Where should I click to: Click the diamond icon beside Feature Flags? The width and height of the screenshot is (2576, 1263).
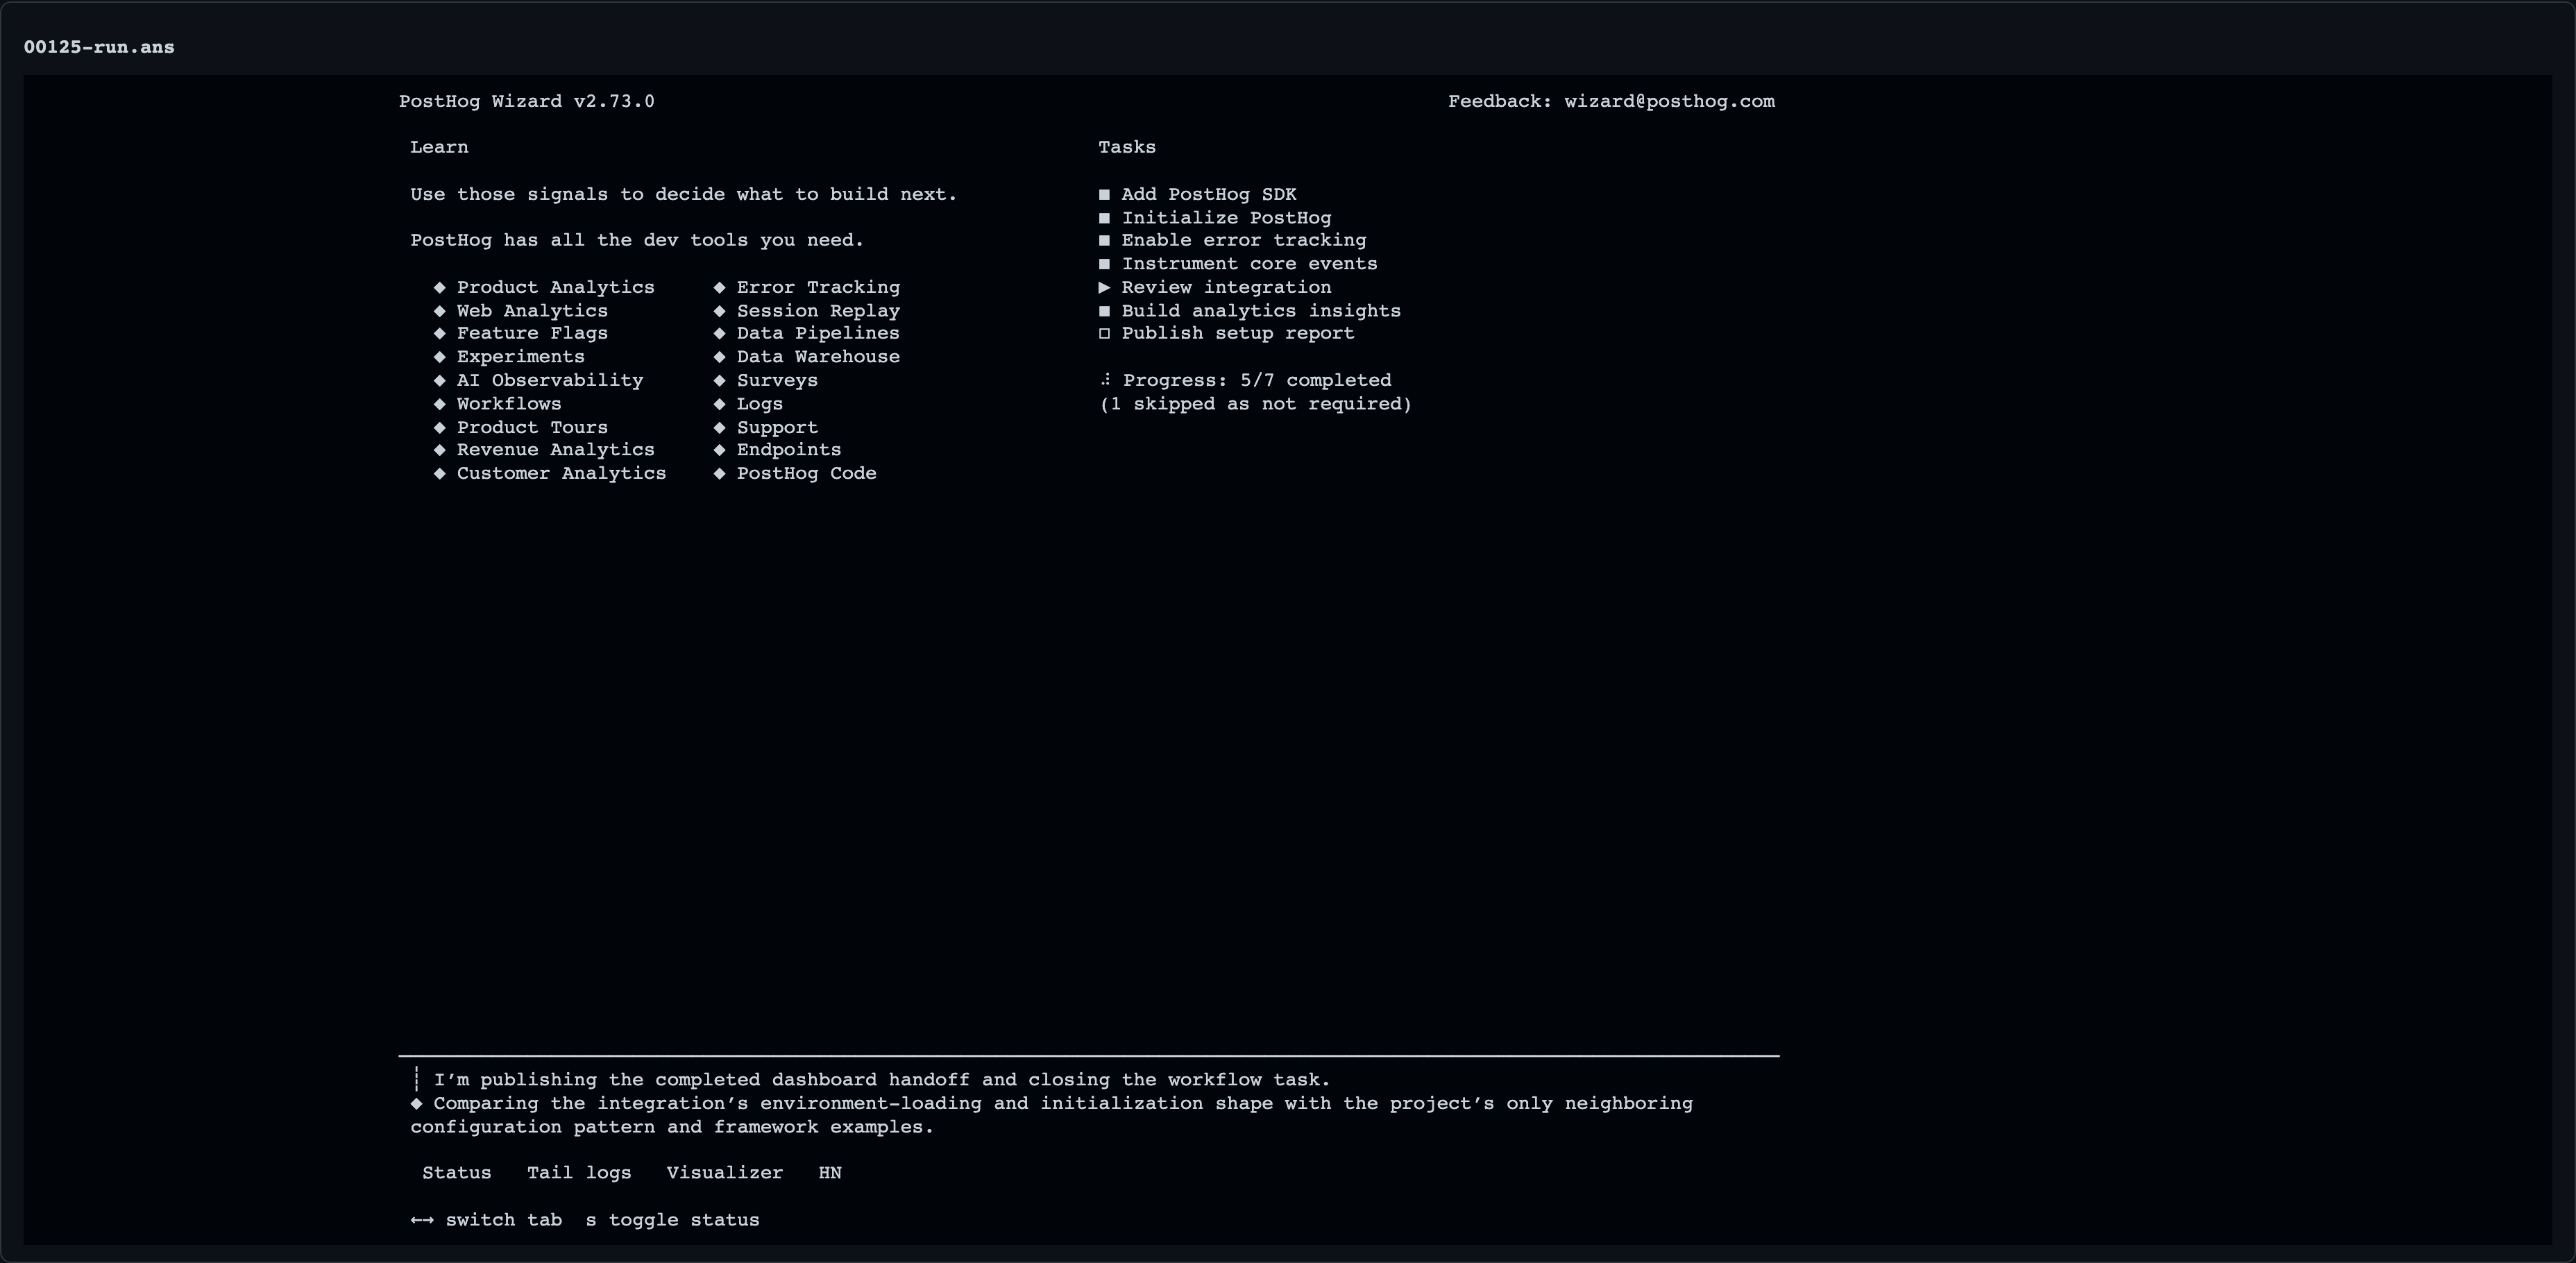point(439,334)
